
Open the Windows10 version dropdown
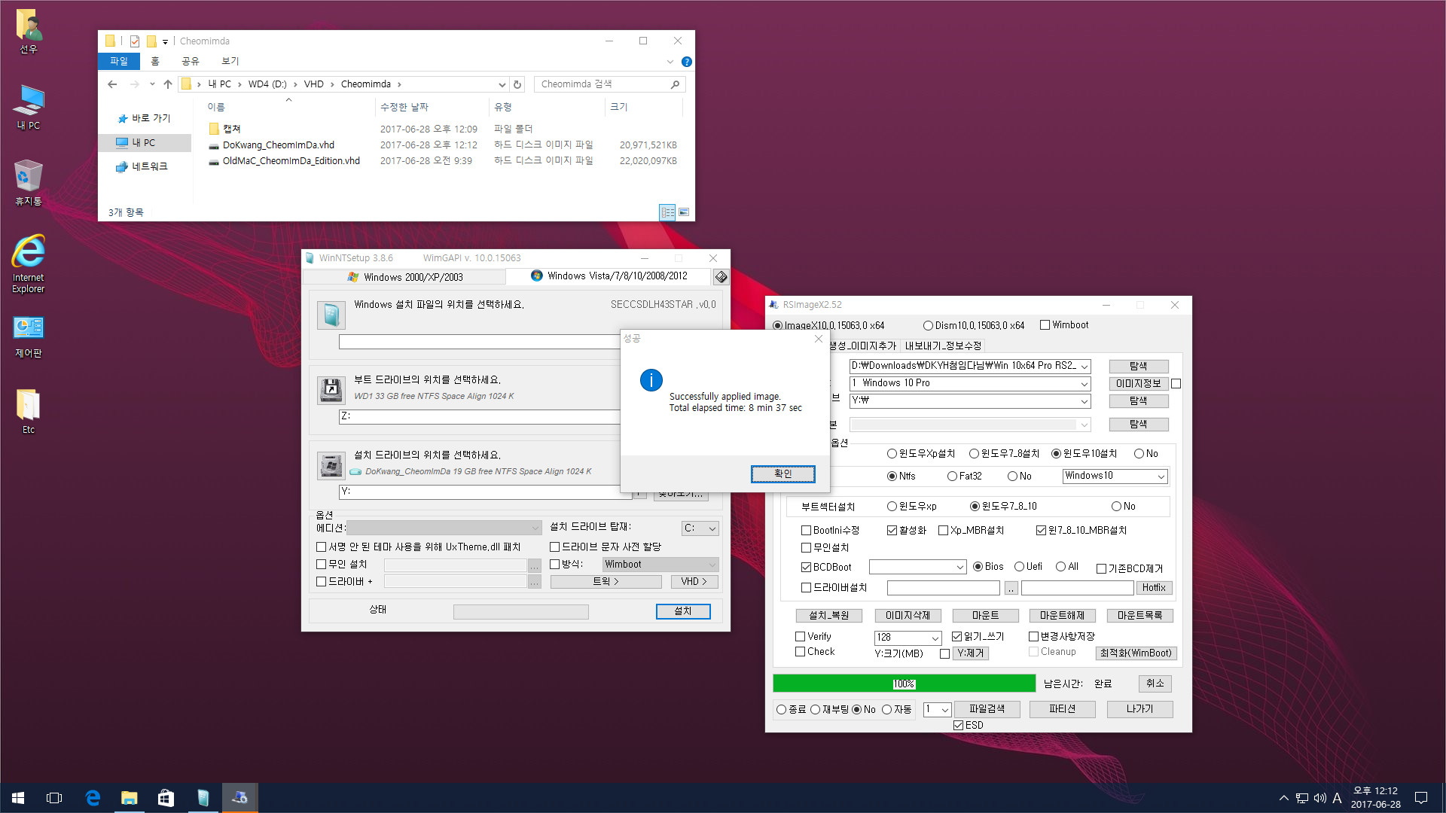(x=1161, y=477)
